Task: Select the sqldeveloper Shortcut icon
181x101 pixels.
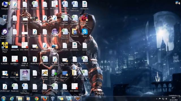Action: click(x=55, y=75)
